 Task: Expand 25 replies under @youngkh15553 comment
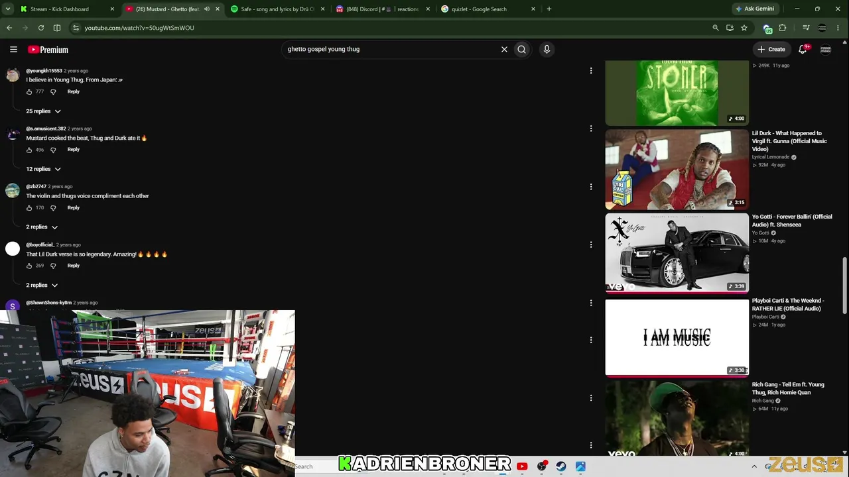click(44, 111)
